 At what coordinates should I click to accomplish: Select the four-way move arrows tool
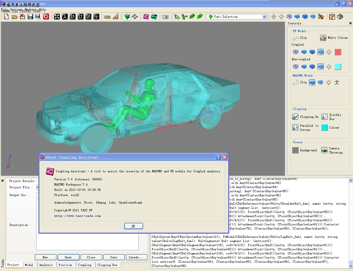[x=135, y=17]
